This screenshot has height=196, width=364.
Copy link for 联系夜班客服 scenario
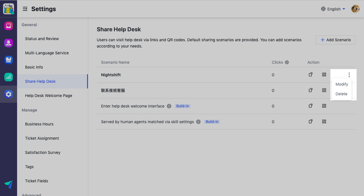point(310,90)
